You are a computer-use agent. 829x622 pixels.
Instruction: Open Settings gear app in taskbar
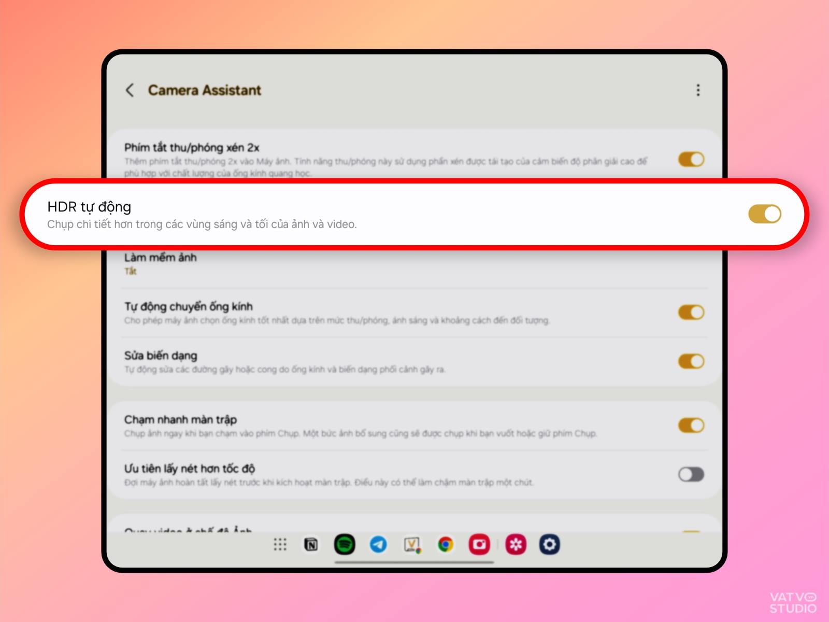pos(549,544)
